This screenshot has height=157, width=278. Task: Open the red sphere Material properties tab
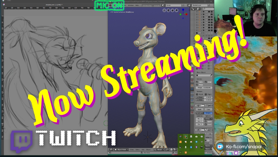(x=192, y=108)
